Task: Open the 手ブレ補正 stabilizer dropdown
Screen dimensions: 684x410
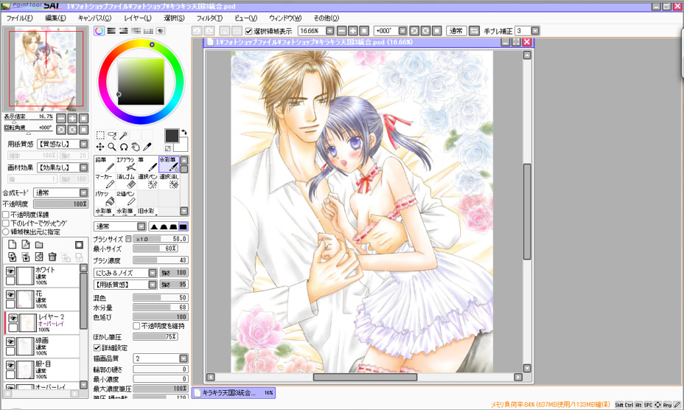Action: [x=535, y=31]
